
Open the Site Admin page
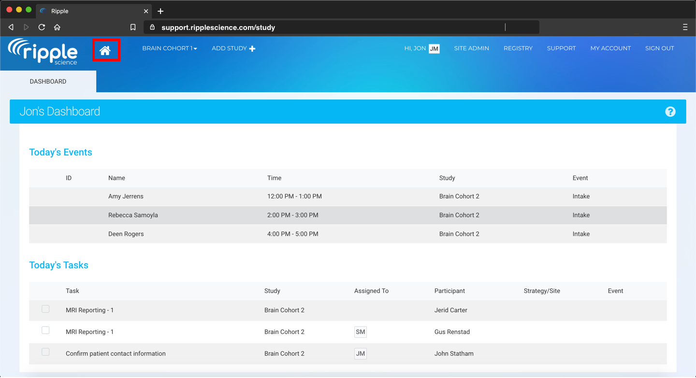(x=471, y=48)
